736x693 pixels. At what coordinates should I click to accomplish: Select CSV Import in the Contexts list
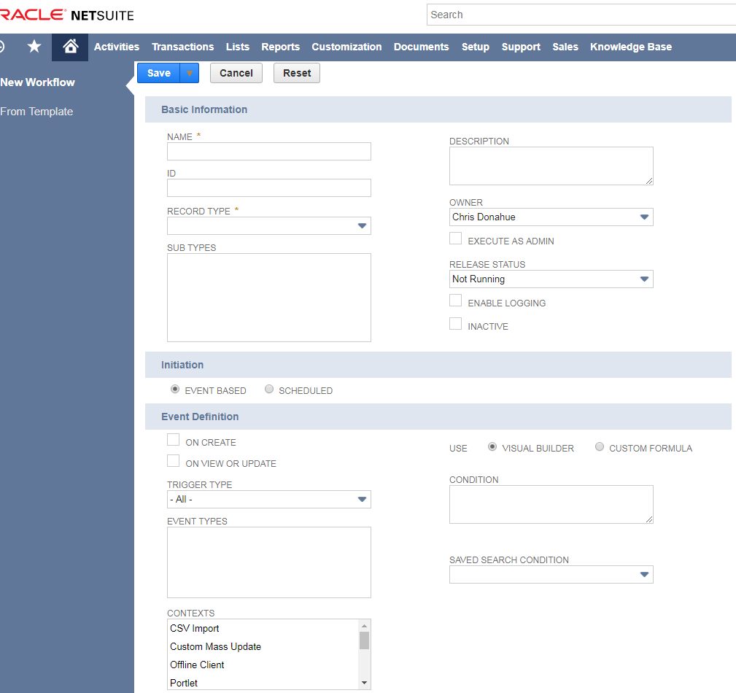coord(194,628)
